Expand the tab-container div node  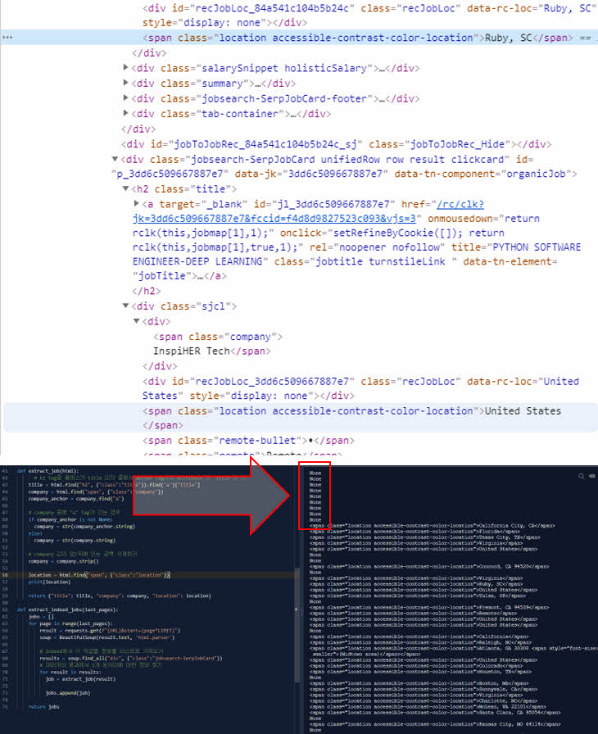pos(125,113)
